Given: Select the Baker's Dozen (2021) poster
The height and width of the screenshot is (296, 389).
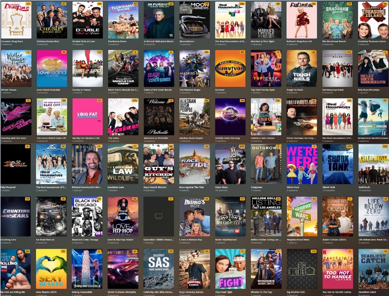Looking at the screenshot, I should 338,216.
